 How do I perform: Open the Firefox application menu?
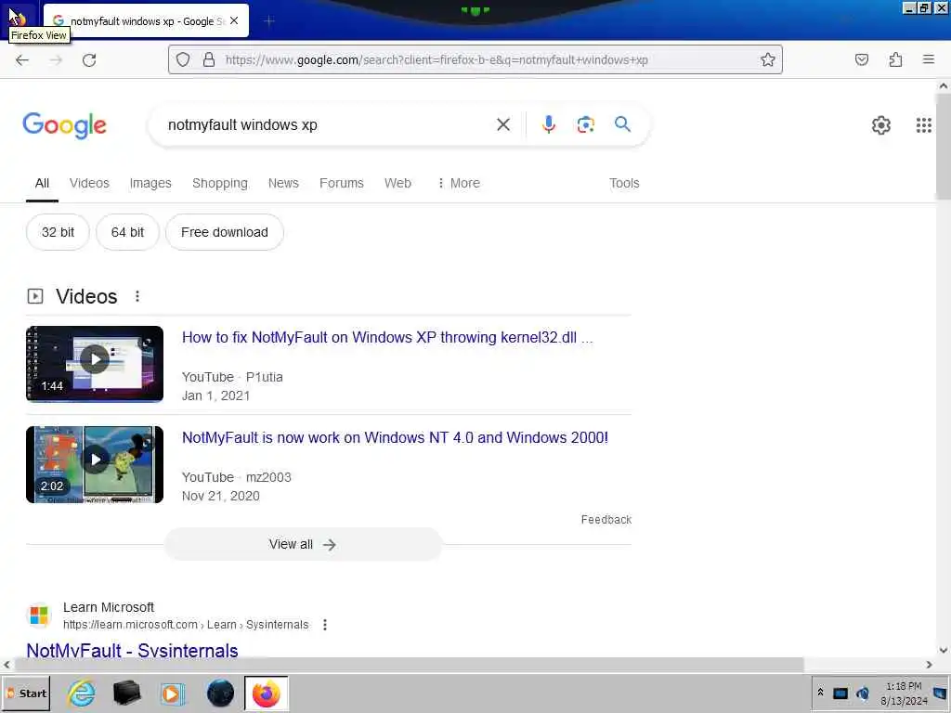coord(929,59)
